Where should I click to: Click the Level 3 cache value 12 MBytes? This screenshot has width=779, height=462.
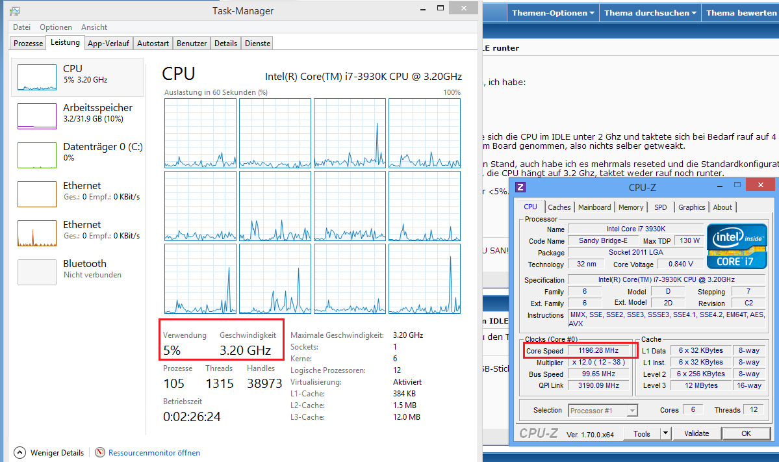pyautogui.click(x=701, y=385)
